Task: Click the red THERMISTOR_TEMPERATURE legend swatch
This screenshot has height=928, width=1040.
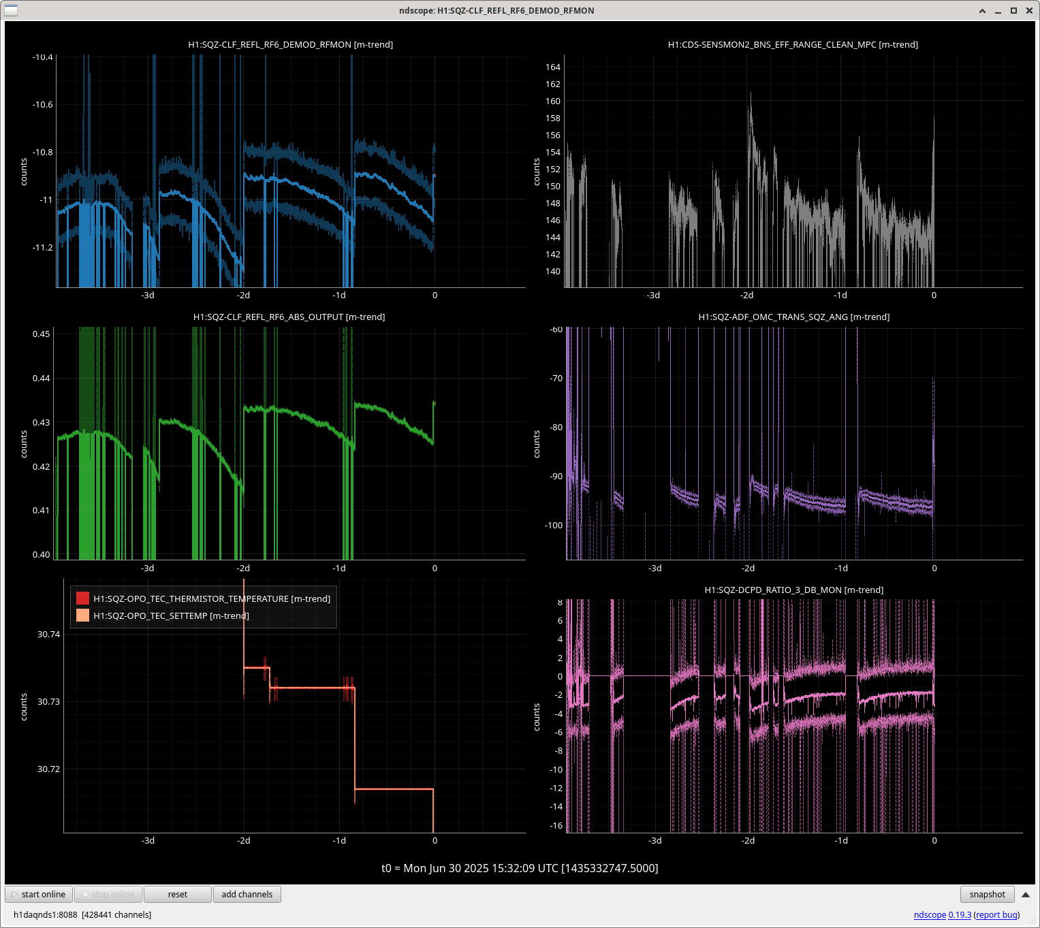Action: tap(83, 598)
